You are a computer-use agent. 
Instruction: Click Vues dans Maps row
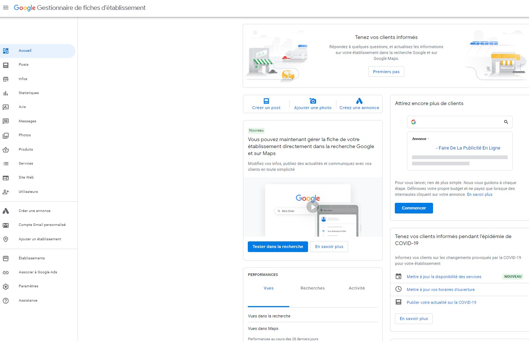tap(313, 328)
